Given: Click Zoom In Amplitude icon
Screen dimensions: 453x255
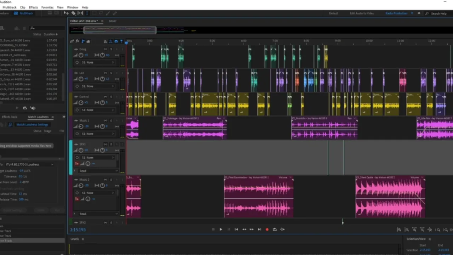Looking at the screenshot, I should tap(399, 230).
